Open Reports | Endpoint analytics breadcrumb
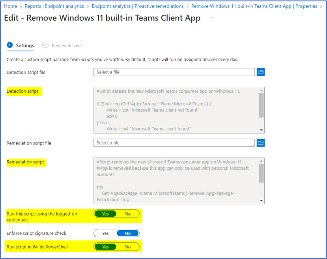Viewport: 327px width, 259px height. point(54,6)
